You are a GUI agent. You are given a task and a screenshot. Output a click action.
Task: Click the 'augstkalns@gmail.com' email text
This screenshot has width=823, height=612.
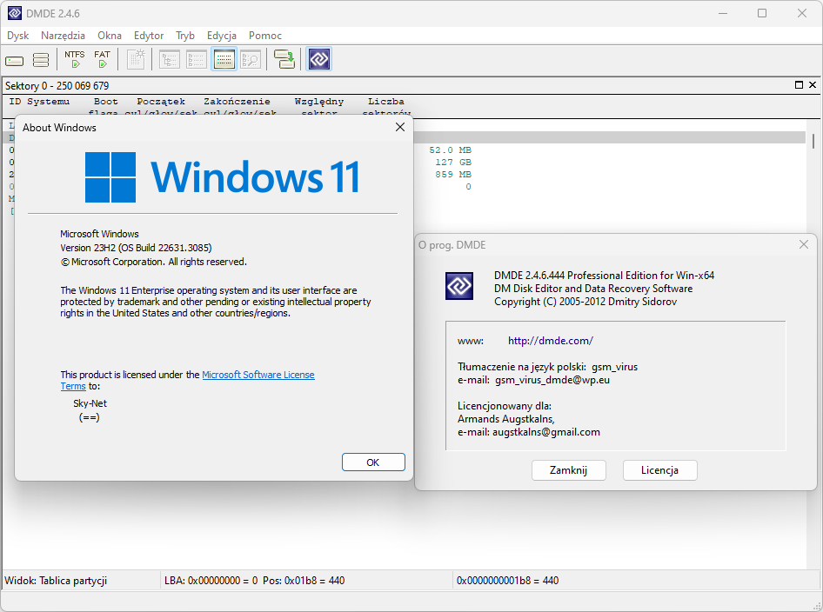click(x=545, y=432)
